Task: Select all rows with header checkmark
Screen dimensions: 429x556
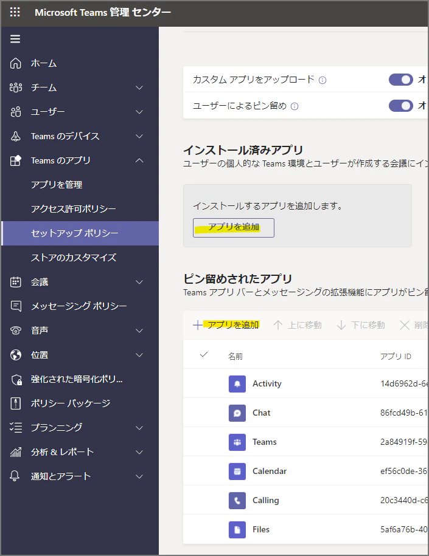Action: click(204, 355)
